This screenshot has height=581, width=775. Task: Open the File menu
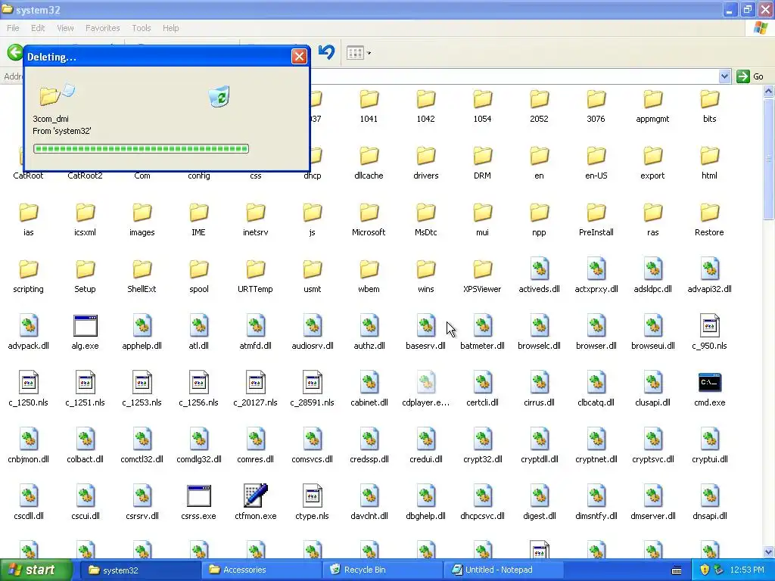point(13,28)
